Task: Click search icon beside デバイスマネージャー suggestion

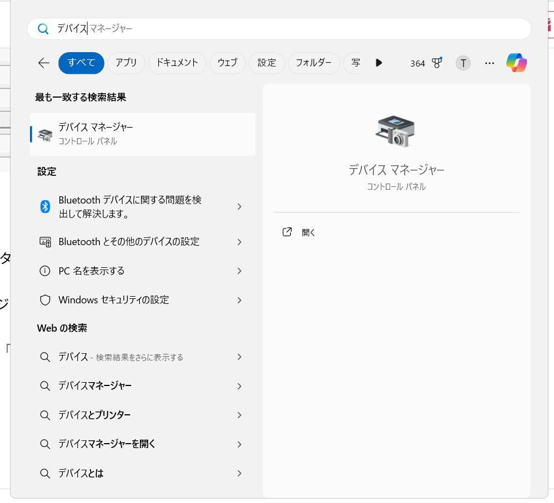Action: coord(45,386)
